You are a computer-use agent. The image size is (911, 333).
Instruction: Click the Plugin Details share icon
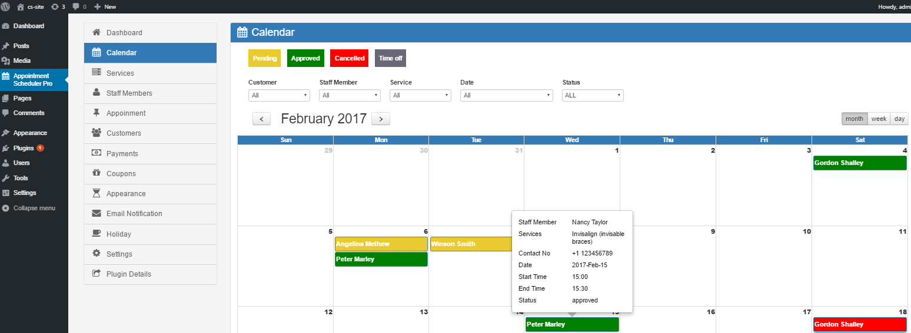(97, 274)
